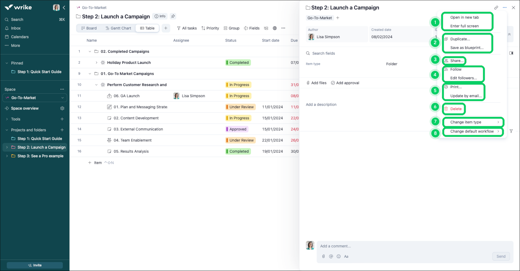This screenshot has width=520, height=271.
Task: Insert an emoji in the comment box
Action: click(338, 256)
